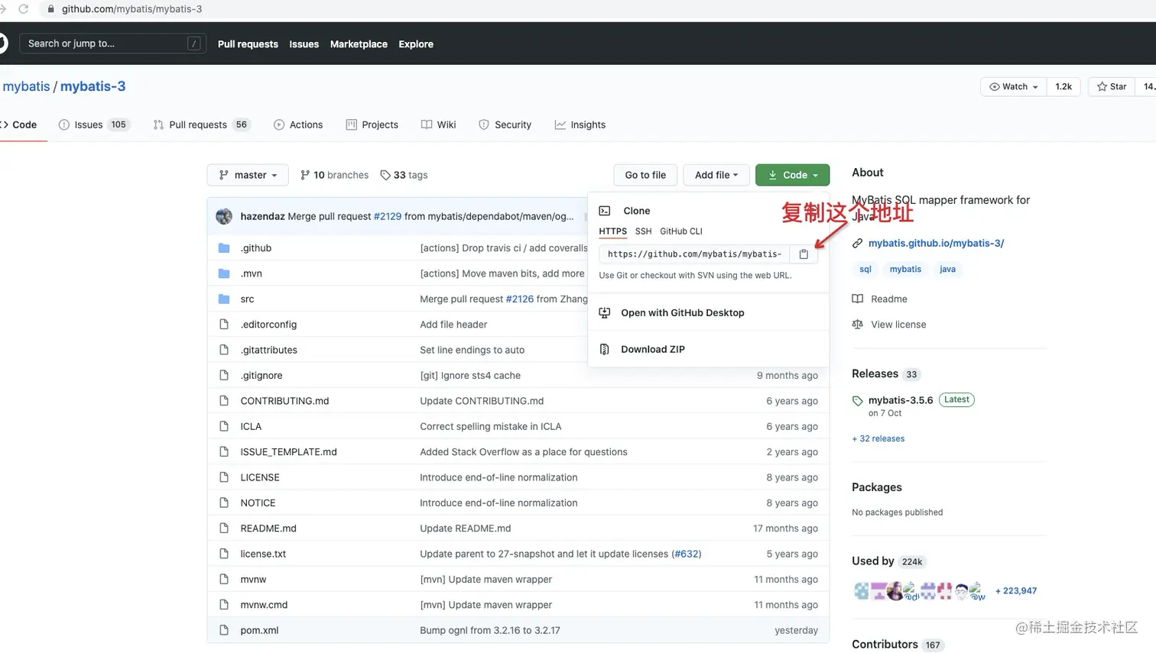
Task: Open the Actions tab
Action: (x=298, y=124)
